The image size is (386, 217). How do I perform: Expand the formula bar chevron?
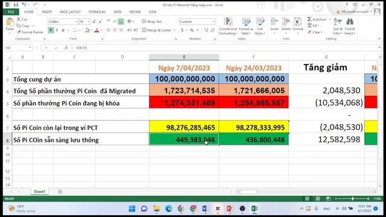(x=379, y=48)
